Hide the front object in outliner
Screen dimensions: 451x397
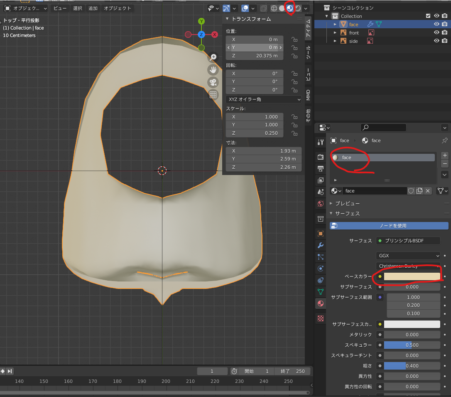click(436, 33)
